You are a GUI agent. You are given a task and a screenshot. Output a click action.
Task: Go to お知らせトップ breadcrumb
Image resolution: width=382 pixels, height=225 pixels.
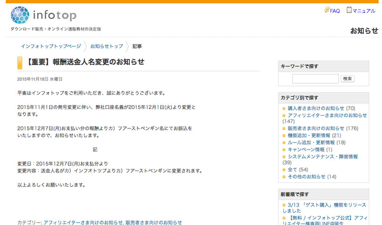106,46
